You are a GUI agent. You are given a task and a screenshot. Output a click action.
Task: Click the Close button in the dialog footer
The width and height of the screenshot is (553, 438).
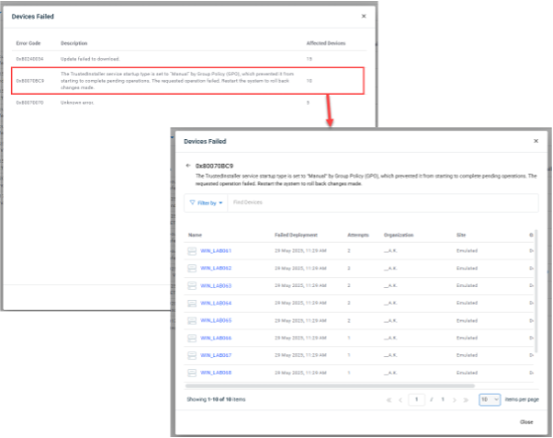click(526, 422)
